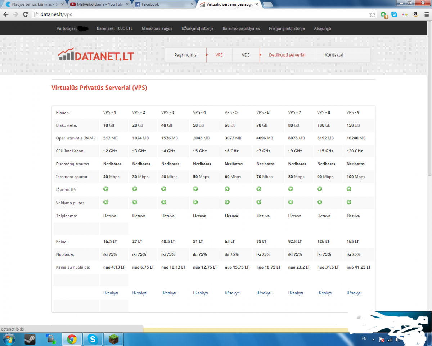The image size is (432, 346).
Task: Click Užsakyti under VPS - 7
Action: pos(296,293)
